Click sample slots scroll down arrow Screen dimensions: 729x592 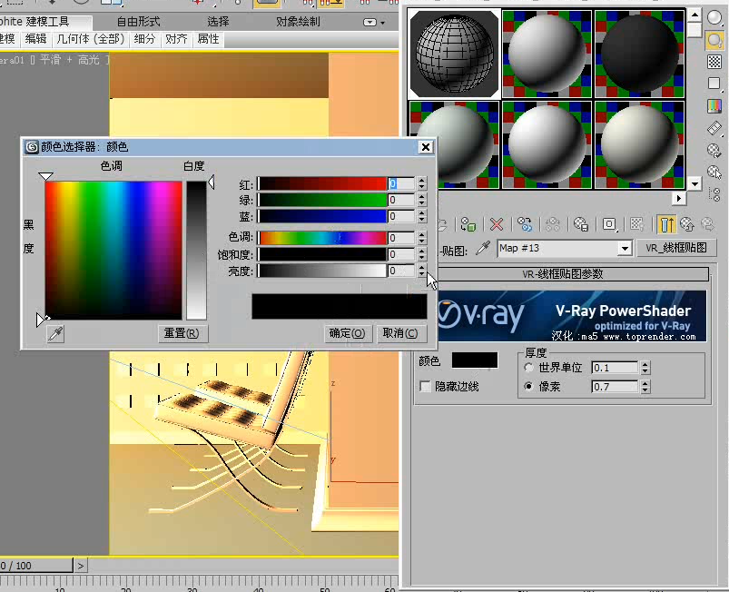[x=695, y=183]
